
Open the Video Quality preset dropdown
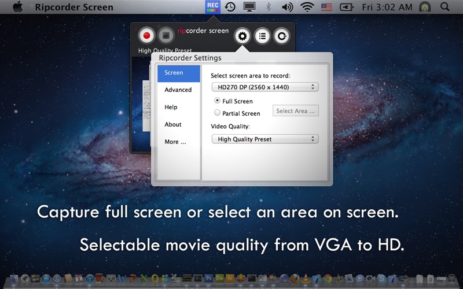[x=265, y=139]
